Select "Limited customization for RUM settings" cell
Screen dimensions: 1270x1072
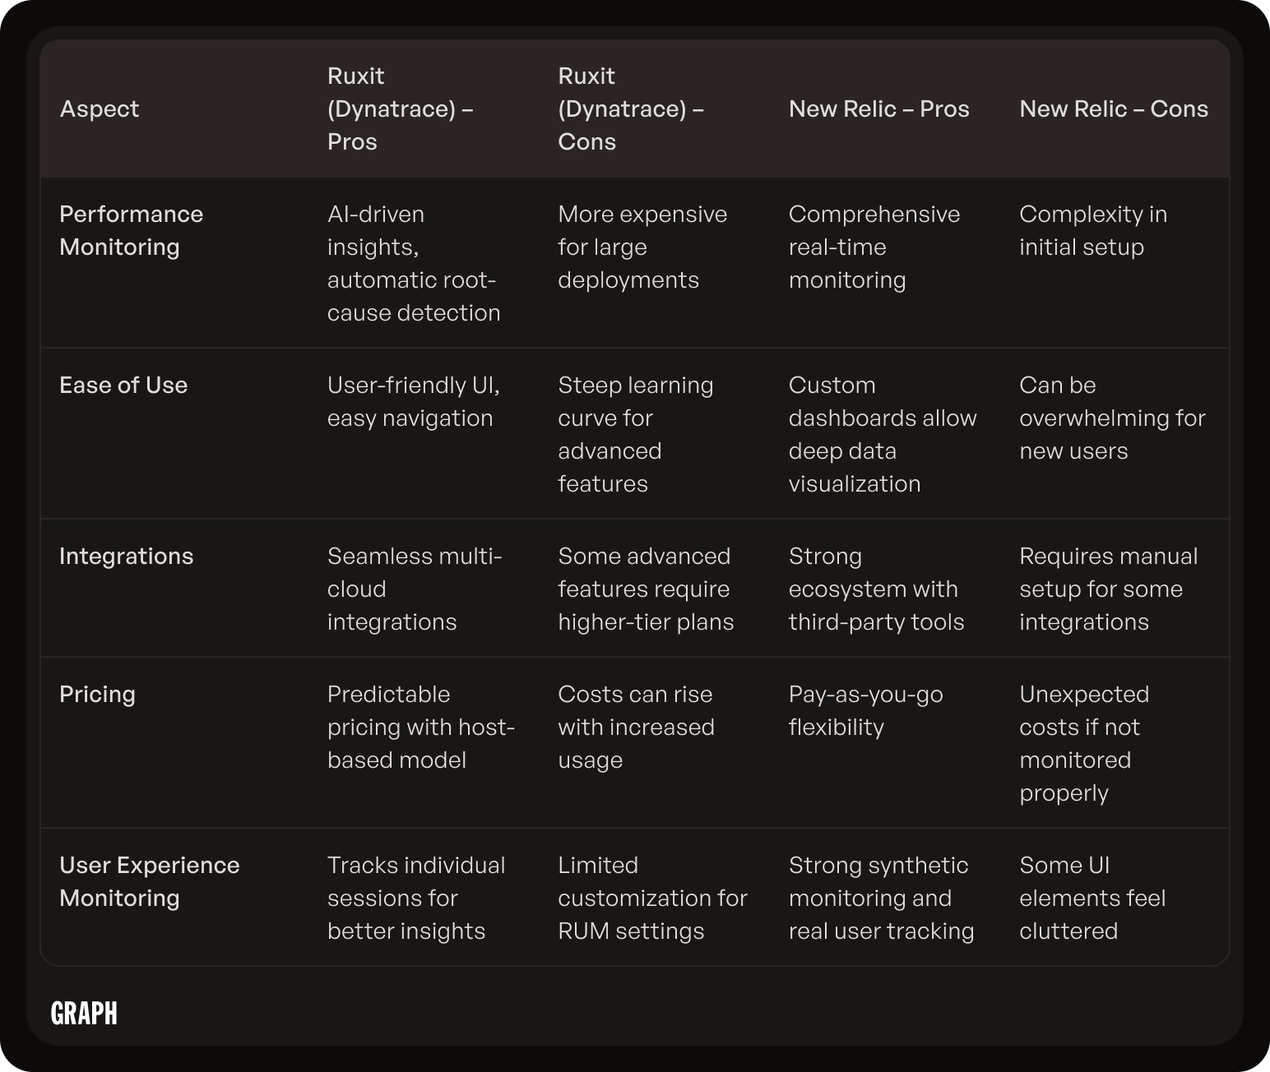coord(652,898)
